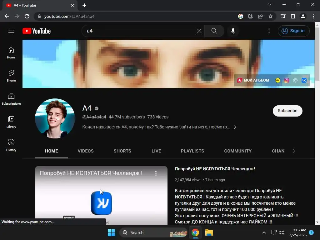Bookmark this page with star icon
320x240 pixels.
click(x=270, y=16)
